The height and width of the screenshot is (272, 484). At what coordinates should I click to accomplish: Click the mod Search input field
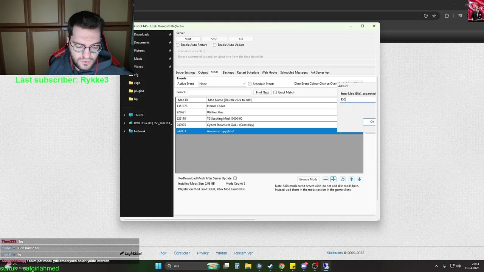(x=220, y=92)
